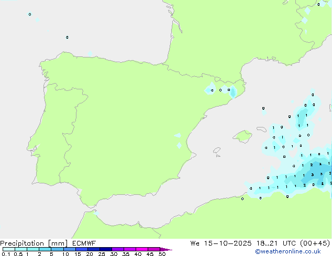Pick the 15–20 mm blue swatch
The height and width of the screenshot is (256, 332).
[82, 249]
